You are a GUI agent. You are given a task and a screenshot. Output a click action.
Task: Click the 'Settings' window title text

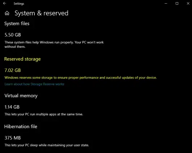coord(19,4)
